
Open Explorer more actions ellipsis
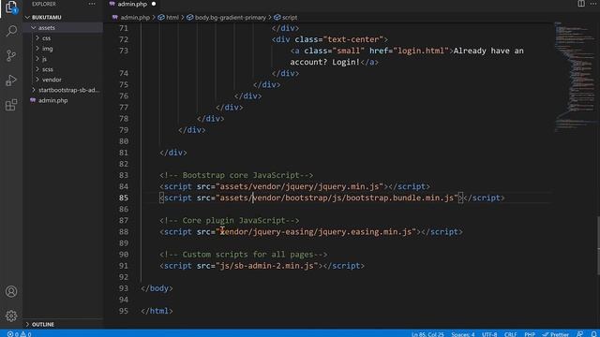(92, 4)
